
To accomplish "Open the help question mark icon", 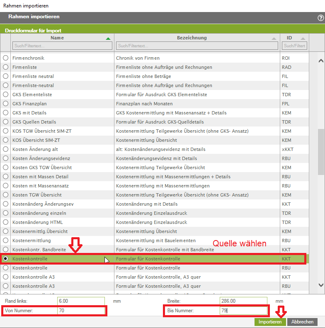I will click(320, 18).
